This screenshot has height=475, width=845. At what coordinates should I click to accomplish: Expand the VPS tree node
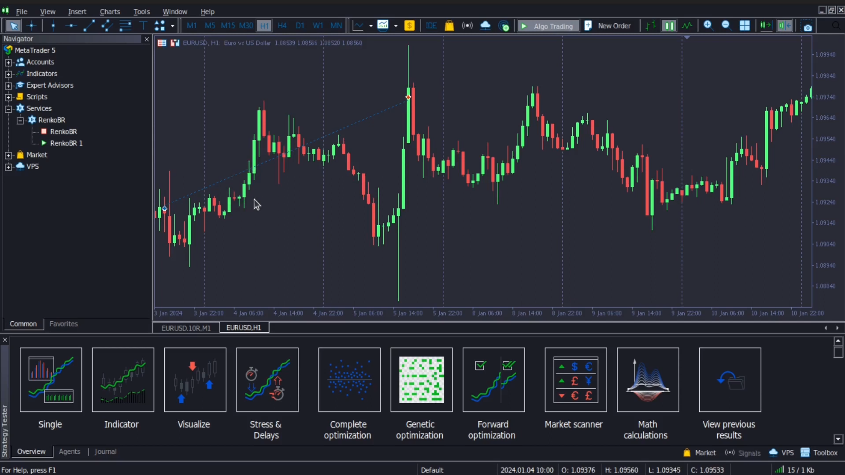point(8,167)
